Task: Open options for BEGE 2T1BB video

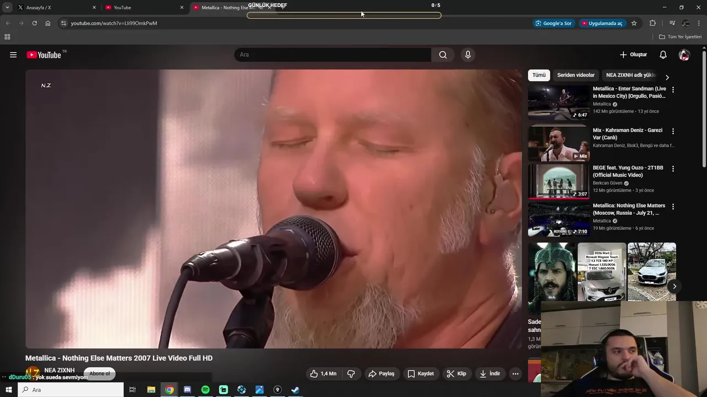Action: click(673, 169)
